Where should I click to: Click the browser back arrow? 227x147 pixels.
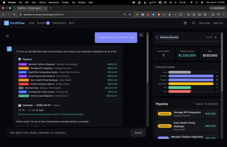3,14
